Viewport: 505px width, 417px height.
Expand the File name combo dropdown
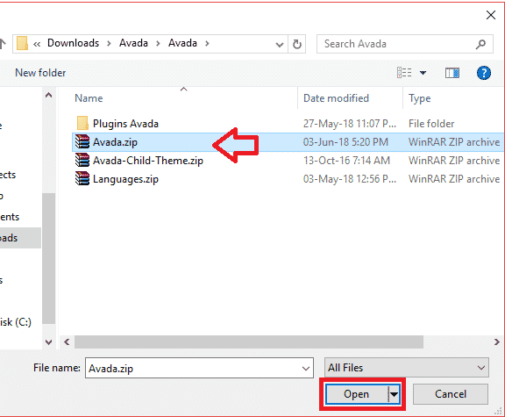(306, 369)
